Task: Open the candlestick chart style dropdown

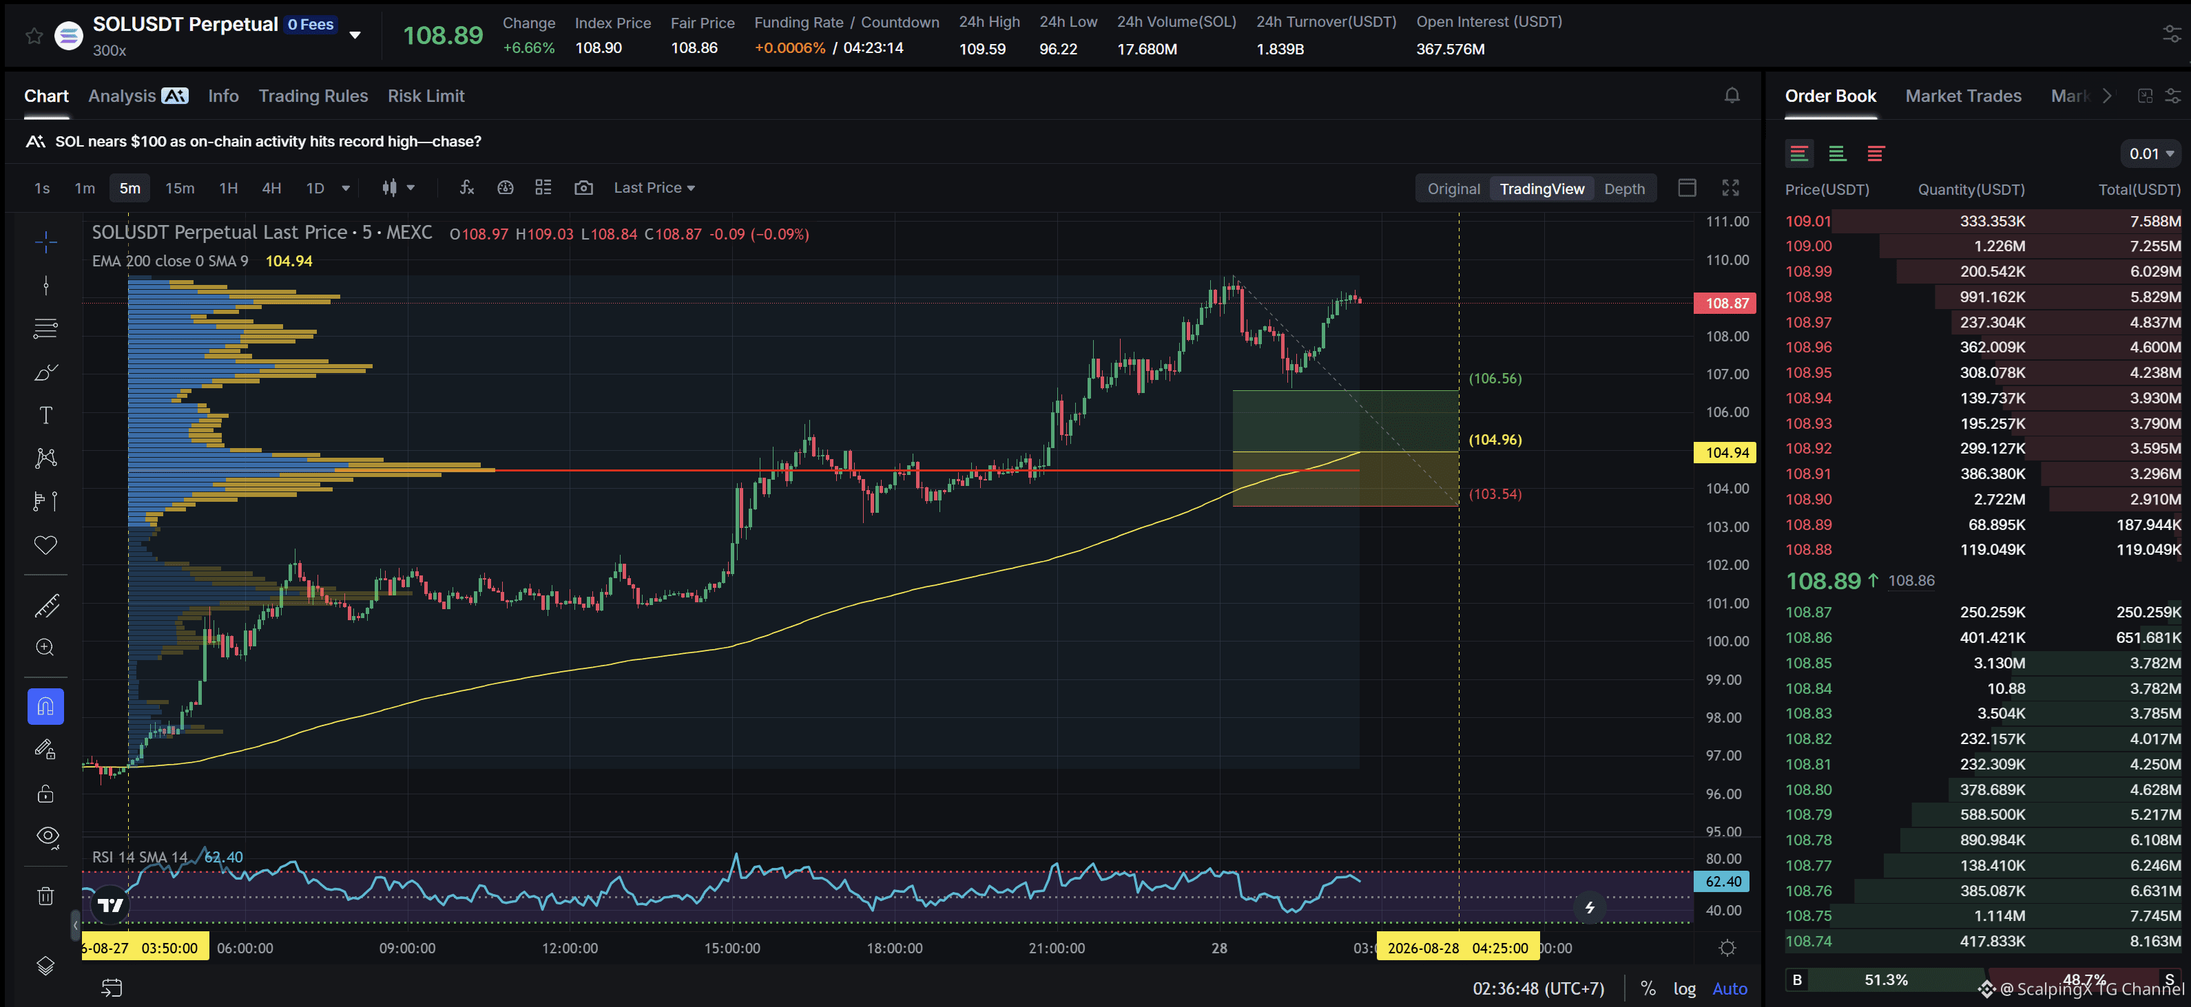Action: point(398,188)
